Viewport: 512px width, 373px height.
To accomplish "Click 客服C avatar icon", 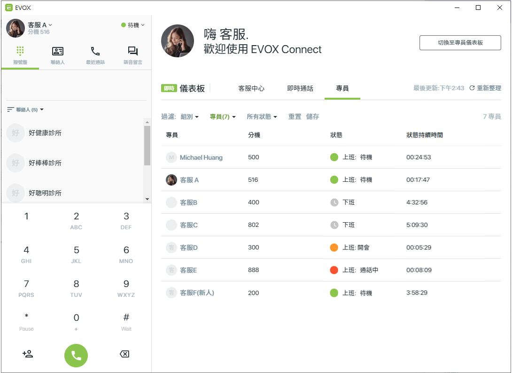I will click(171, 225).
